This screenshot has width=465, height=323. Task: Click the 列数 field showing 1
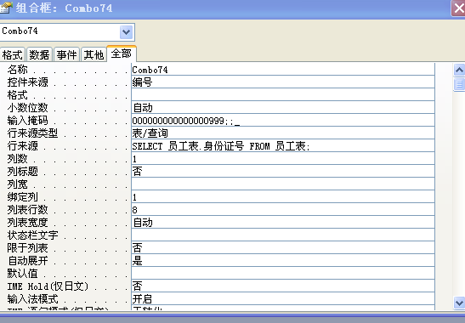[x=283, y=159]
